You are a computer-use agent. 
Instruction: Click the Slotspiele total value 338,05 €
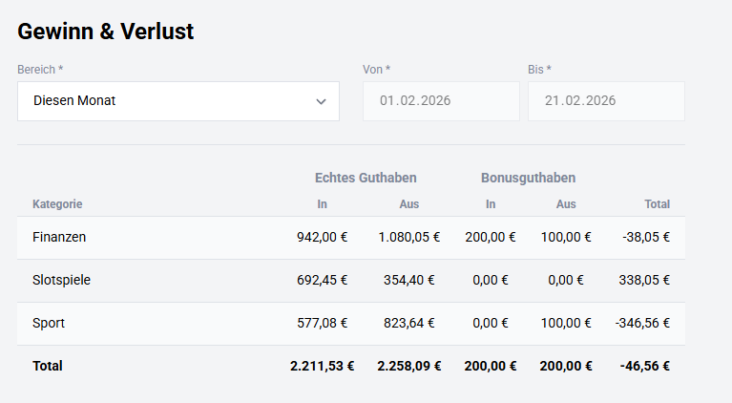(x=645, y=281)
